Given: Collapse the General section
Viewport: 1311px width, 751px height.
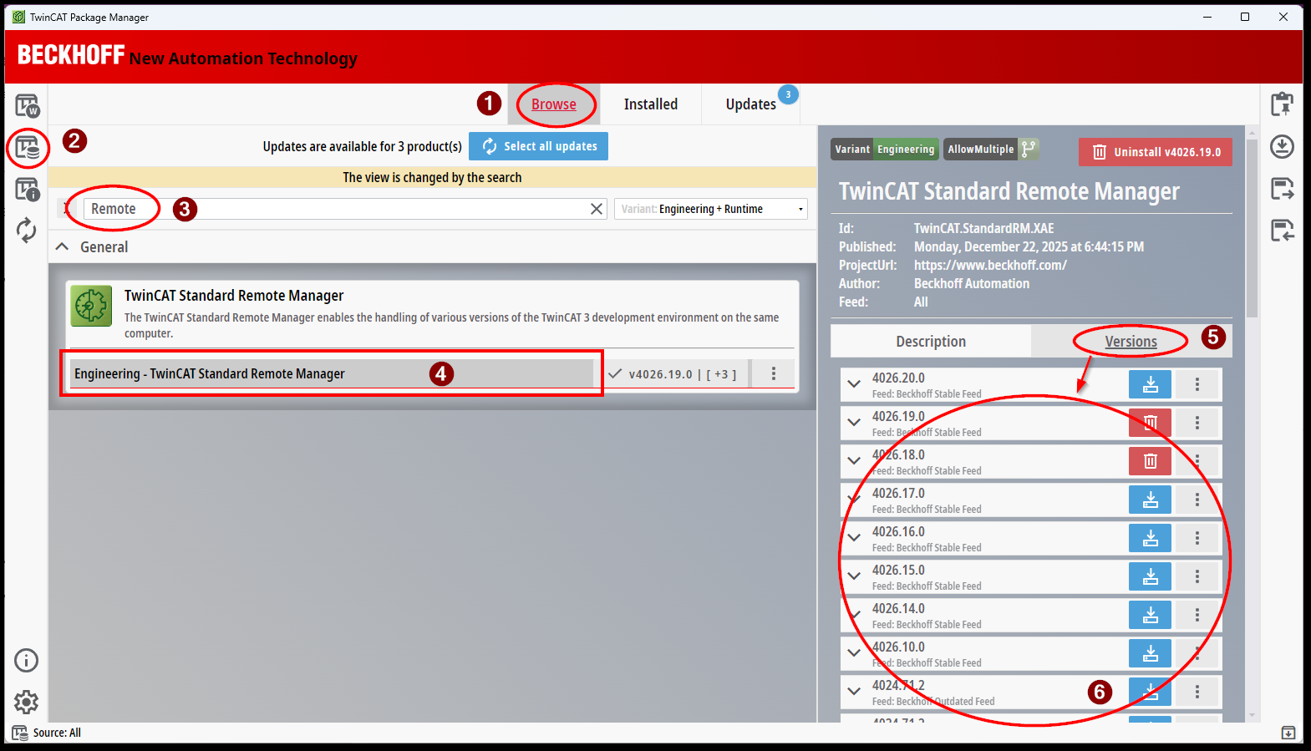Looking at the screenshot, I should [62, 247].
